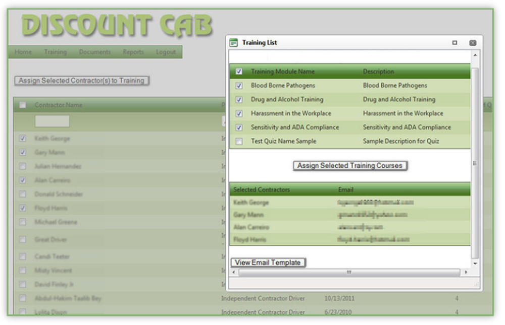Check Great Driver in contractor list
The image size is (505, 325).
[23, 239]
